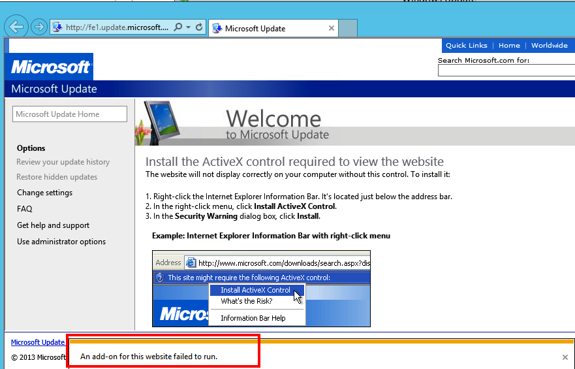The height and width of the screenshot is (369, 575).
Task: Open Get help and support
Action: point(53,225)
